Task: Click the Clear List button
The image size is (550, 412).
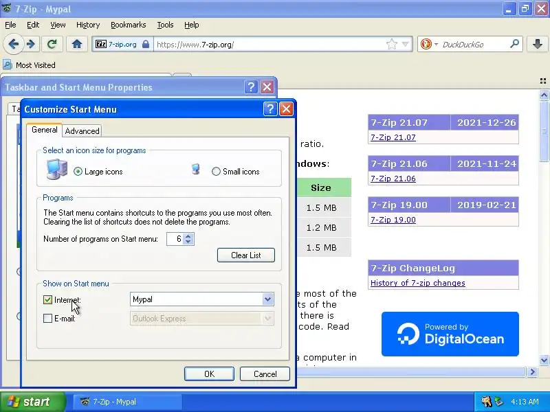Action: point(246,255)
